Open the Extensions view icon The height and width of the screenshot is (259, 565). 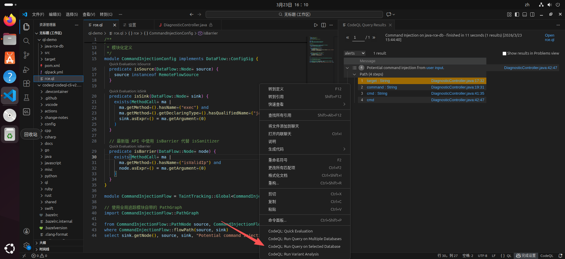click(x=27, y=83)
